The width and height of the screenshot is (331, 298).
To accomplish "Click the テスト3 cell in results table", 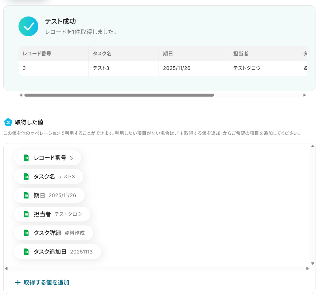I will click(x=100, y=68).
